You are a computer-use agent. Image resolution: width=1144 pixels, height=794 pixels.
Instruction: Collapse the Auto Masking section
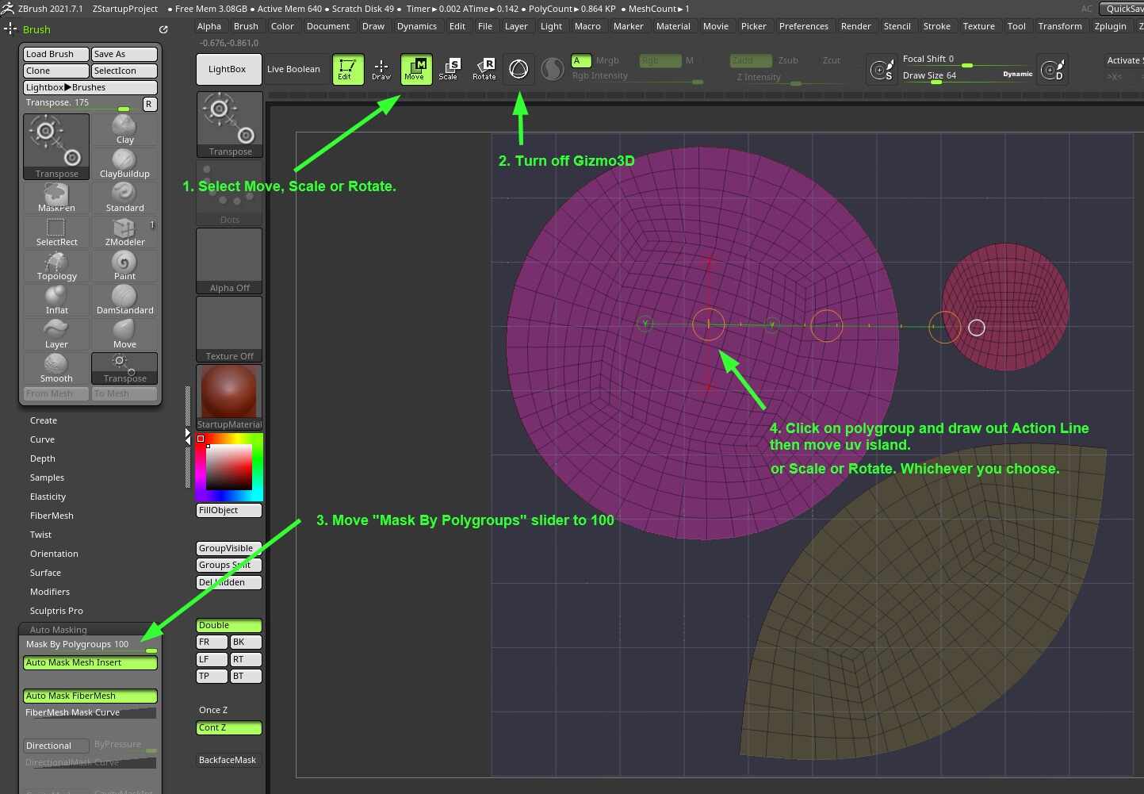(x=59, y=630)
